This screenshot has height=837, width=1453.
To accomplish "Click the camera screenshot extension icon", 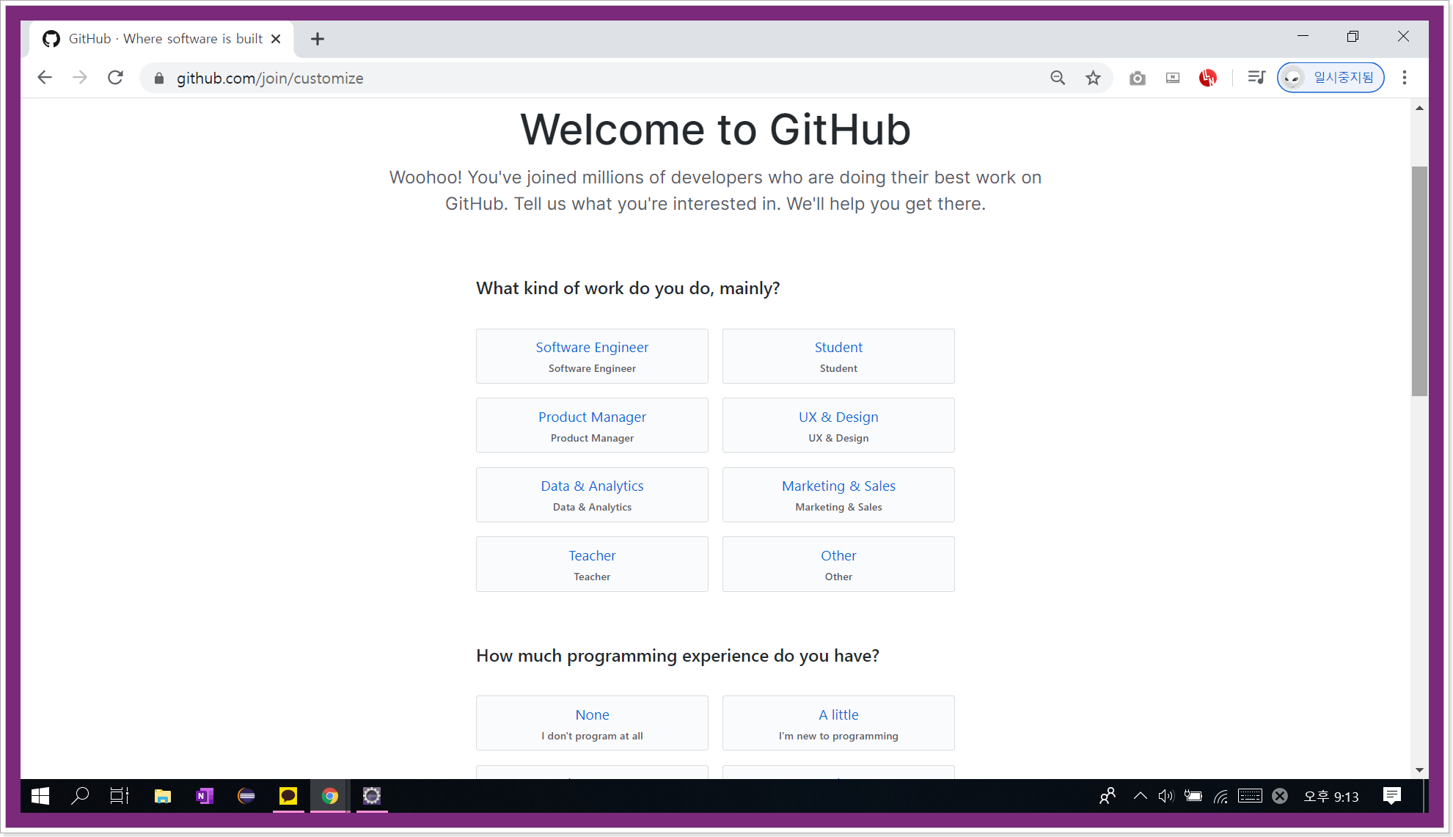I will click(1137, 78).
